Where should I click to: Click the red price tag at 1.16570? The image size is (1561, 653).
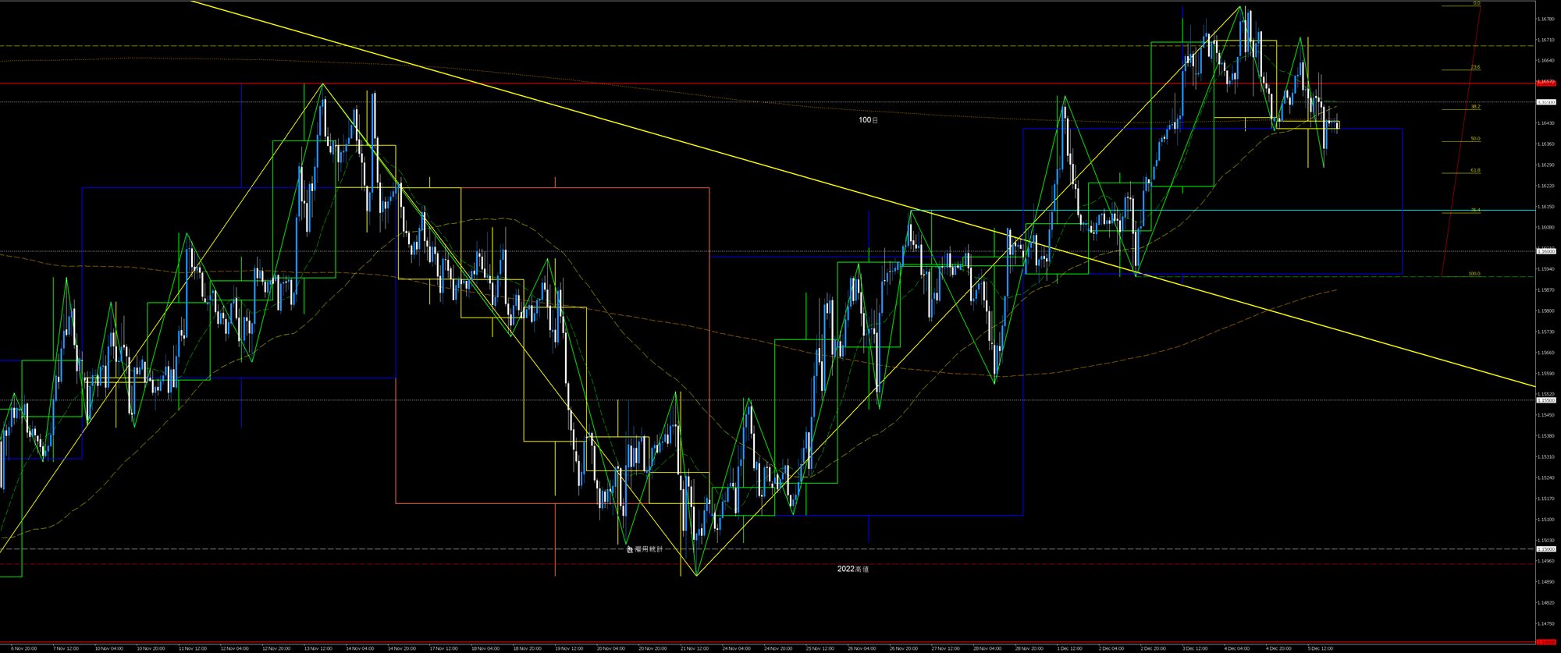coord(1545,82)
